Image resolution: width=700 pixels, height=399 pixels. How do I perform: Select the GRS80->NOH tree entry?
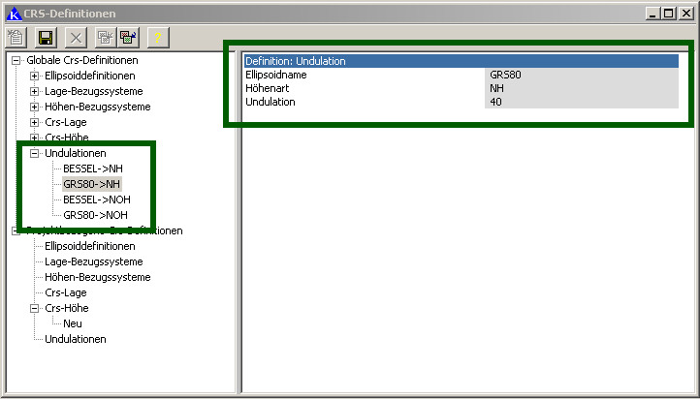click(95, 215)
